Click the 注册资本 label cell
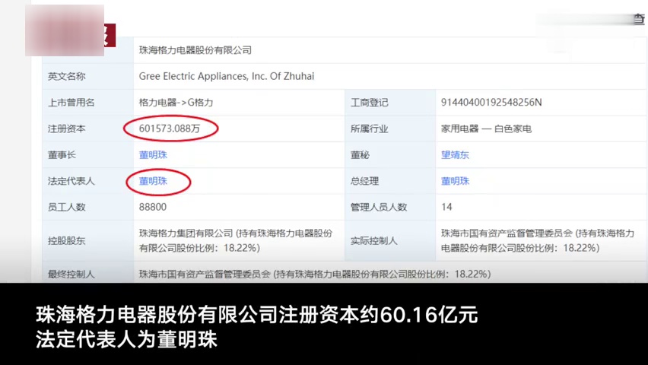 (67, 129)
